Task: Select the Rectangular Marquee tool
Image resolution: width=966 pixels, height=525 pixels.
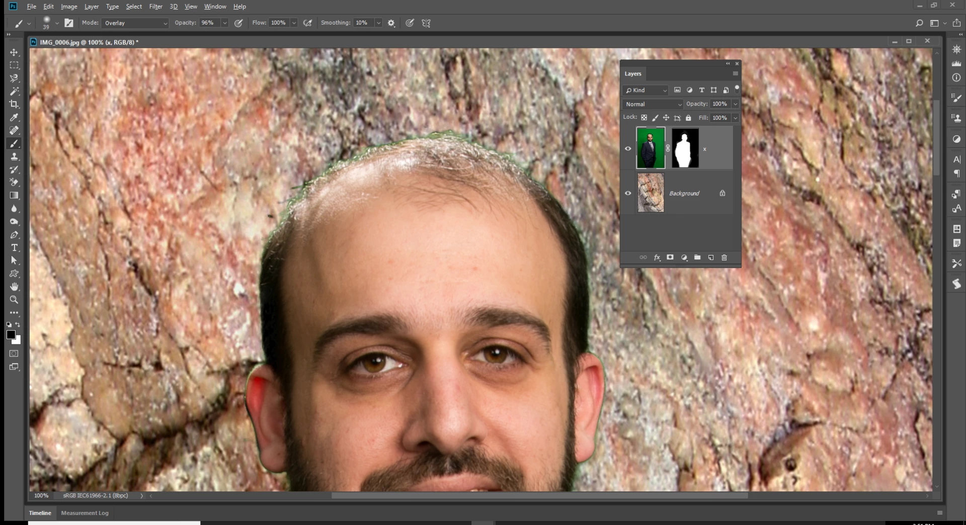Action: [x=14, y=65]
